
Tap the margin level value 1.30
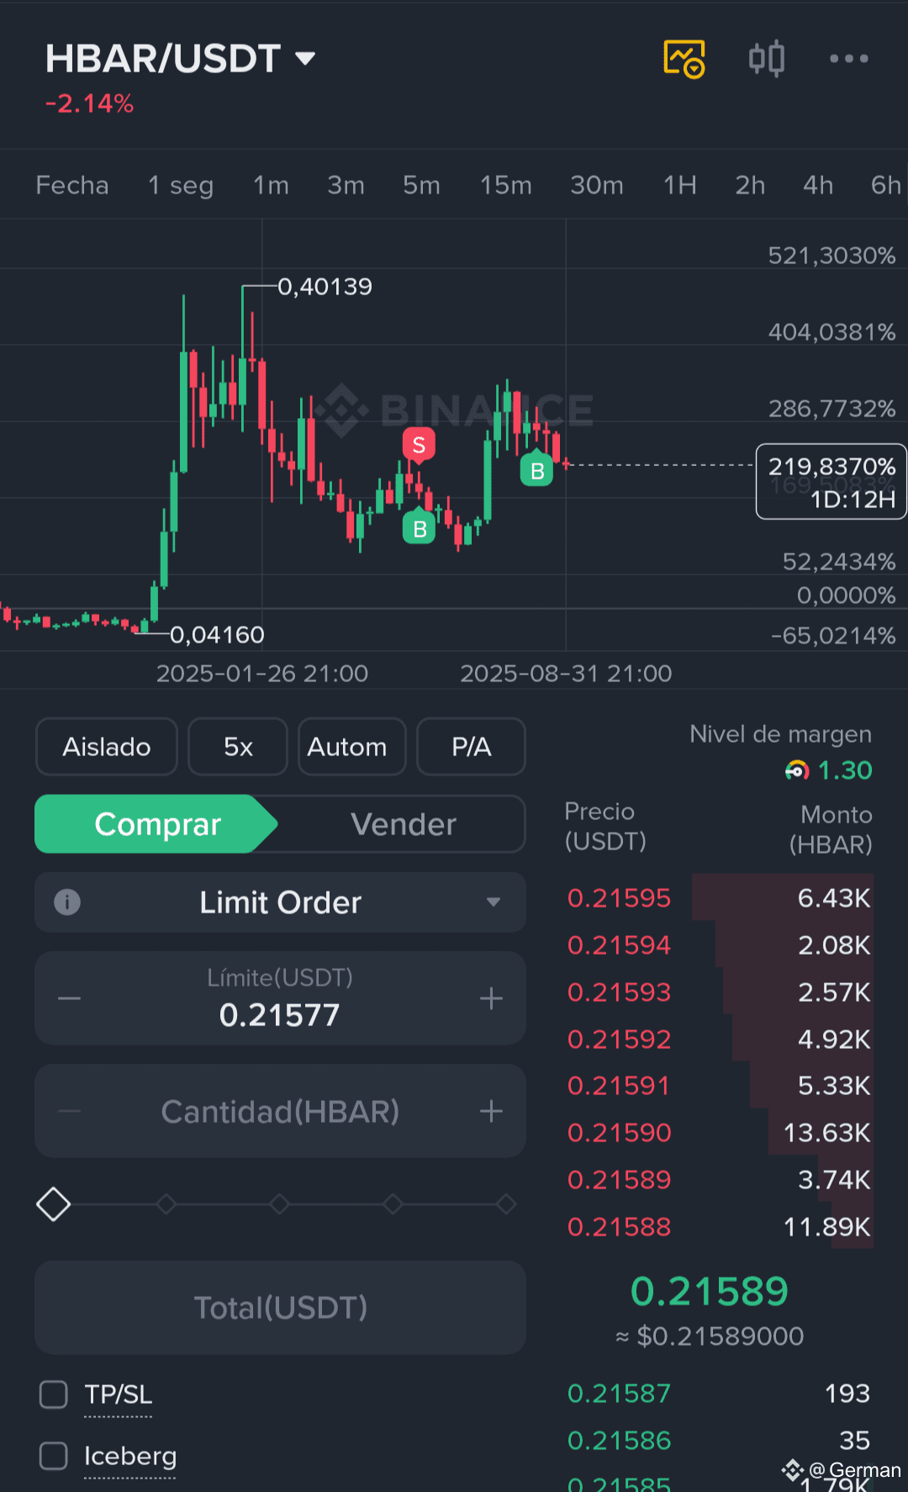(x=845, y=770)
